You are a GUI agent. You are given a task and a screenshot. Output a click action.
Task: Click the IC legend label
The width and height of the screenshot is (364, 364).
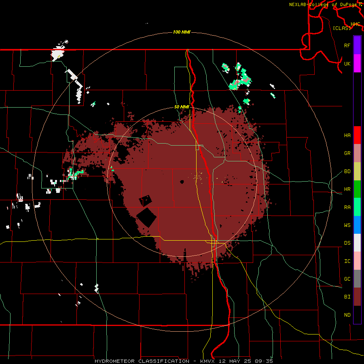tap(347, 261)
